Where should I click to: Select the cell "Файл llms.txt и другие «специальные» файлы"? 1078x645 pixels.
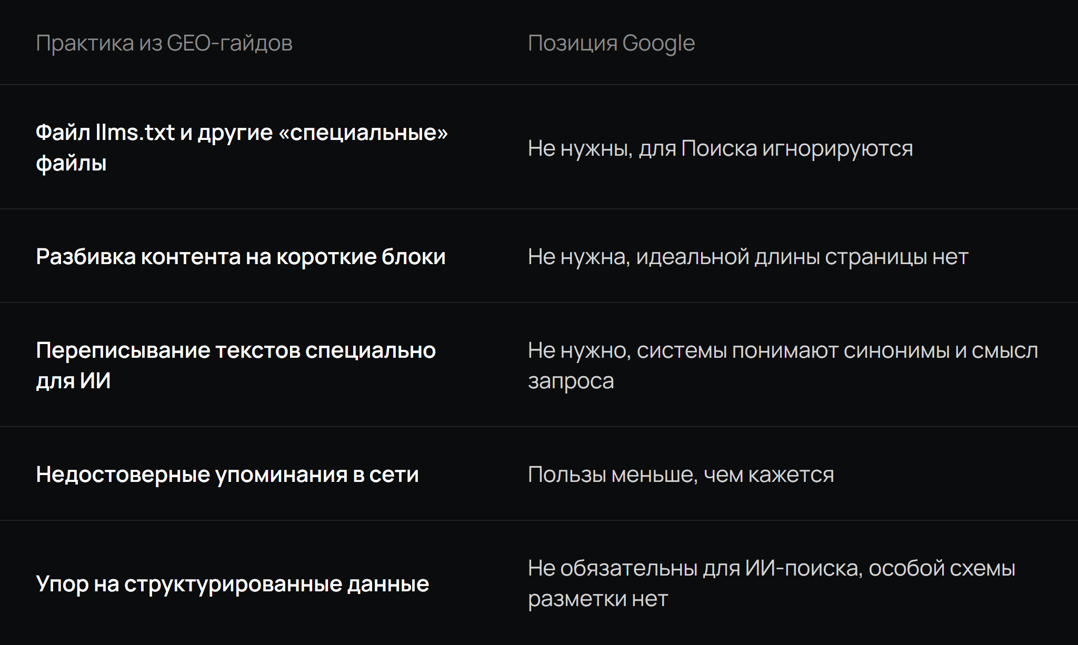242,148
